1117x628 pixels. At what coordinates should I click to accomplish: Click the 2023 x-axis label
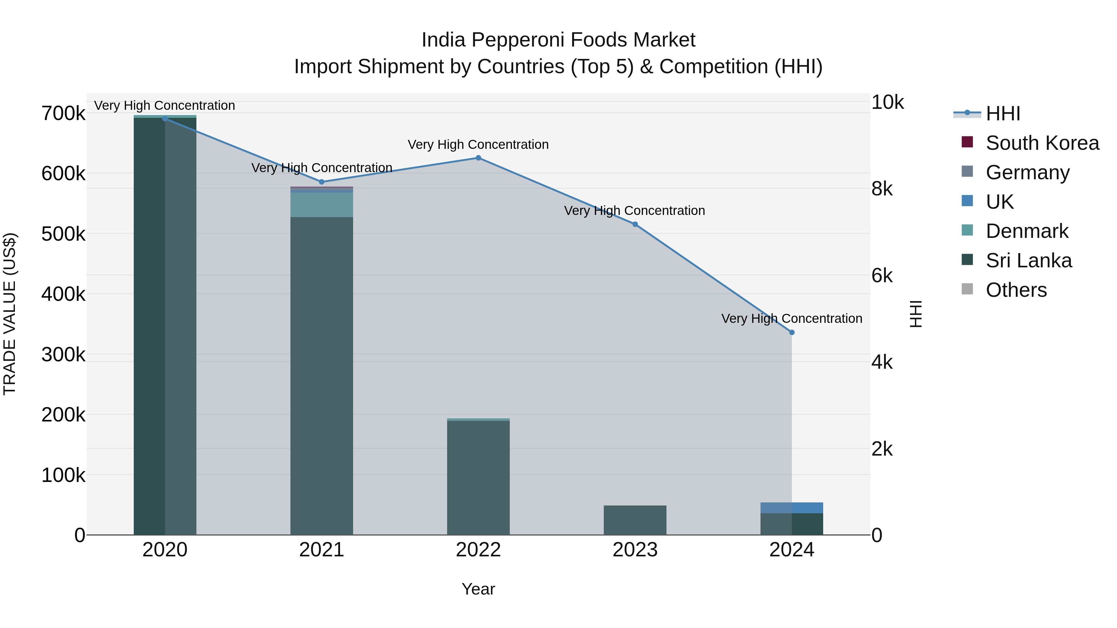[x=635, y=550]
